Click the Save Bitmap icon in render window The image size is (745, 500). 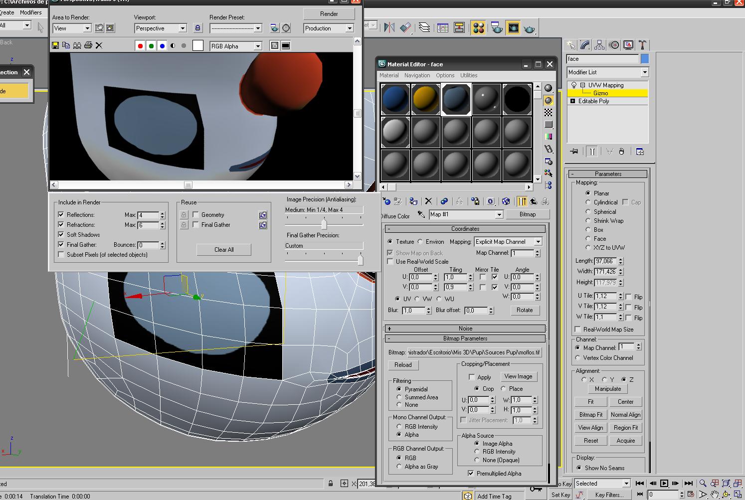[x=55, y=45]
